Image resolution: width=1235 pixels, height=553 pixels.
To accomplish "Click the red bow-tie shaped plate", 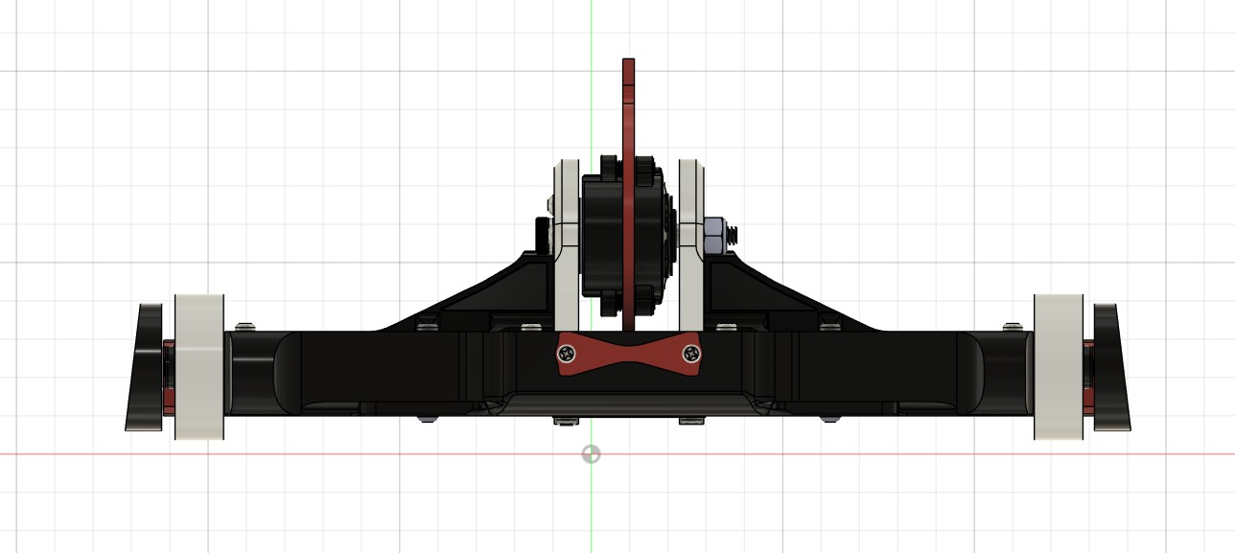I will pyautogui.click(x=629, y=355).
